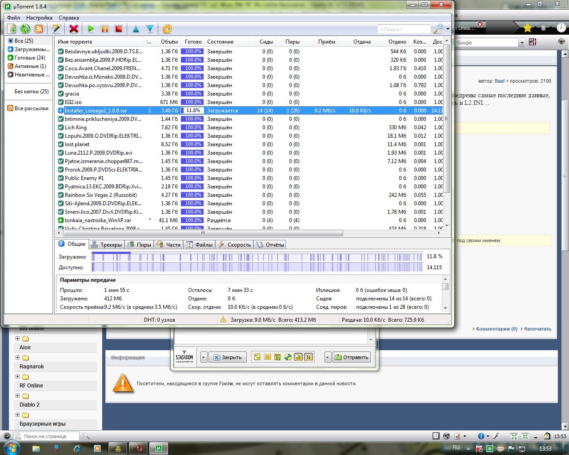The width and height of the screenshot is (569, 455).
Task: Open the Справка menu
Action: coord(69,18)
